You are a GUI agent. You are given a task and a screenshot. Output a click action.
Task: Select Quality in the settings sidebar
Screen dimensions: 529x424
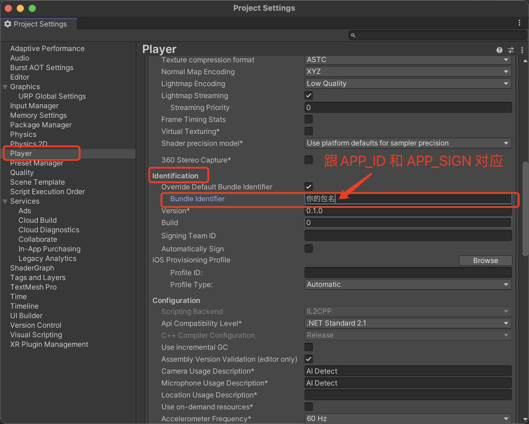(22, 173)
